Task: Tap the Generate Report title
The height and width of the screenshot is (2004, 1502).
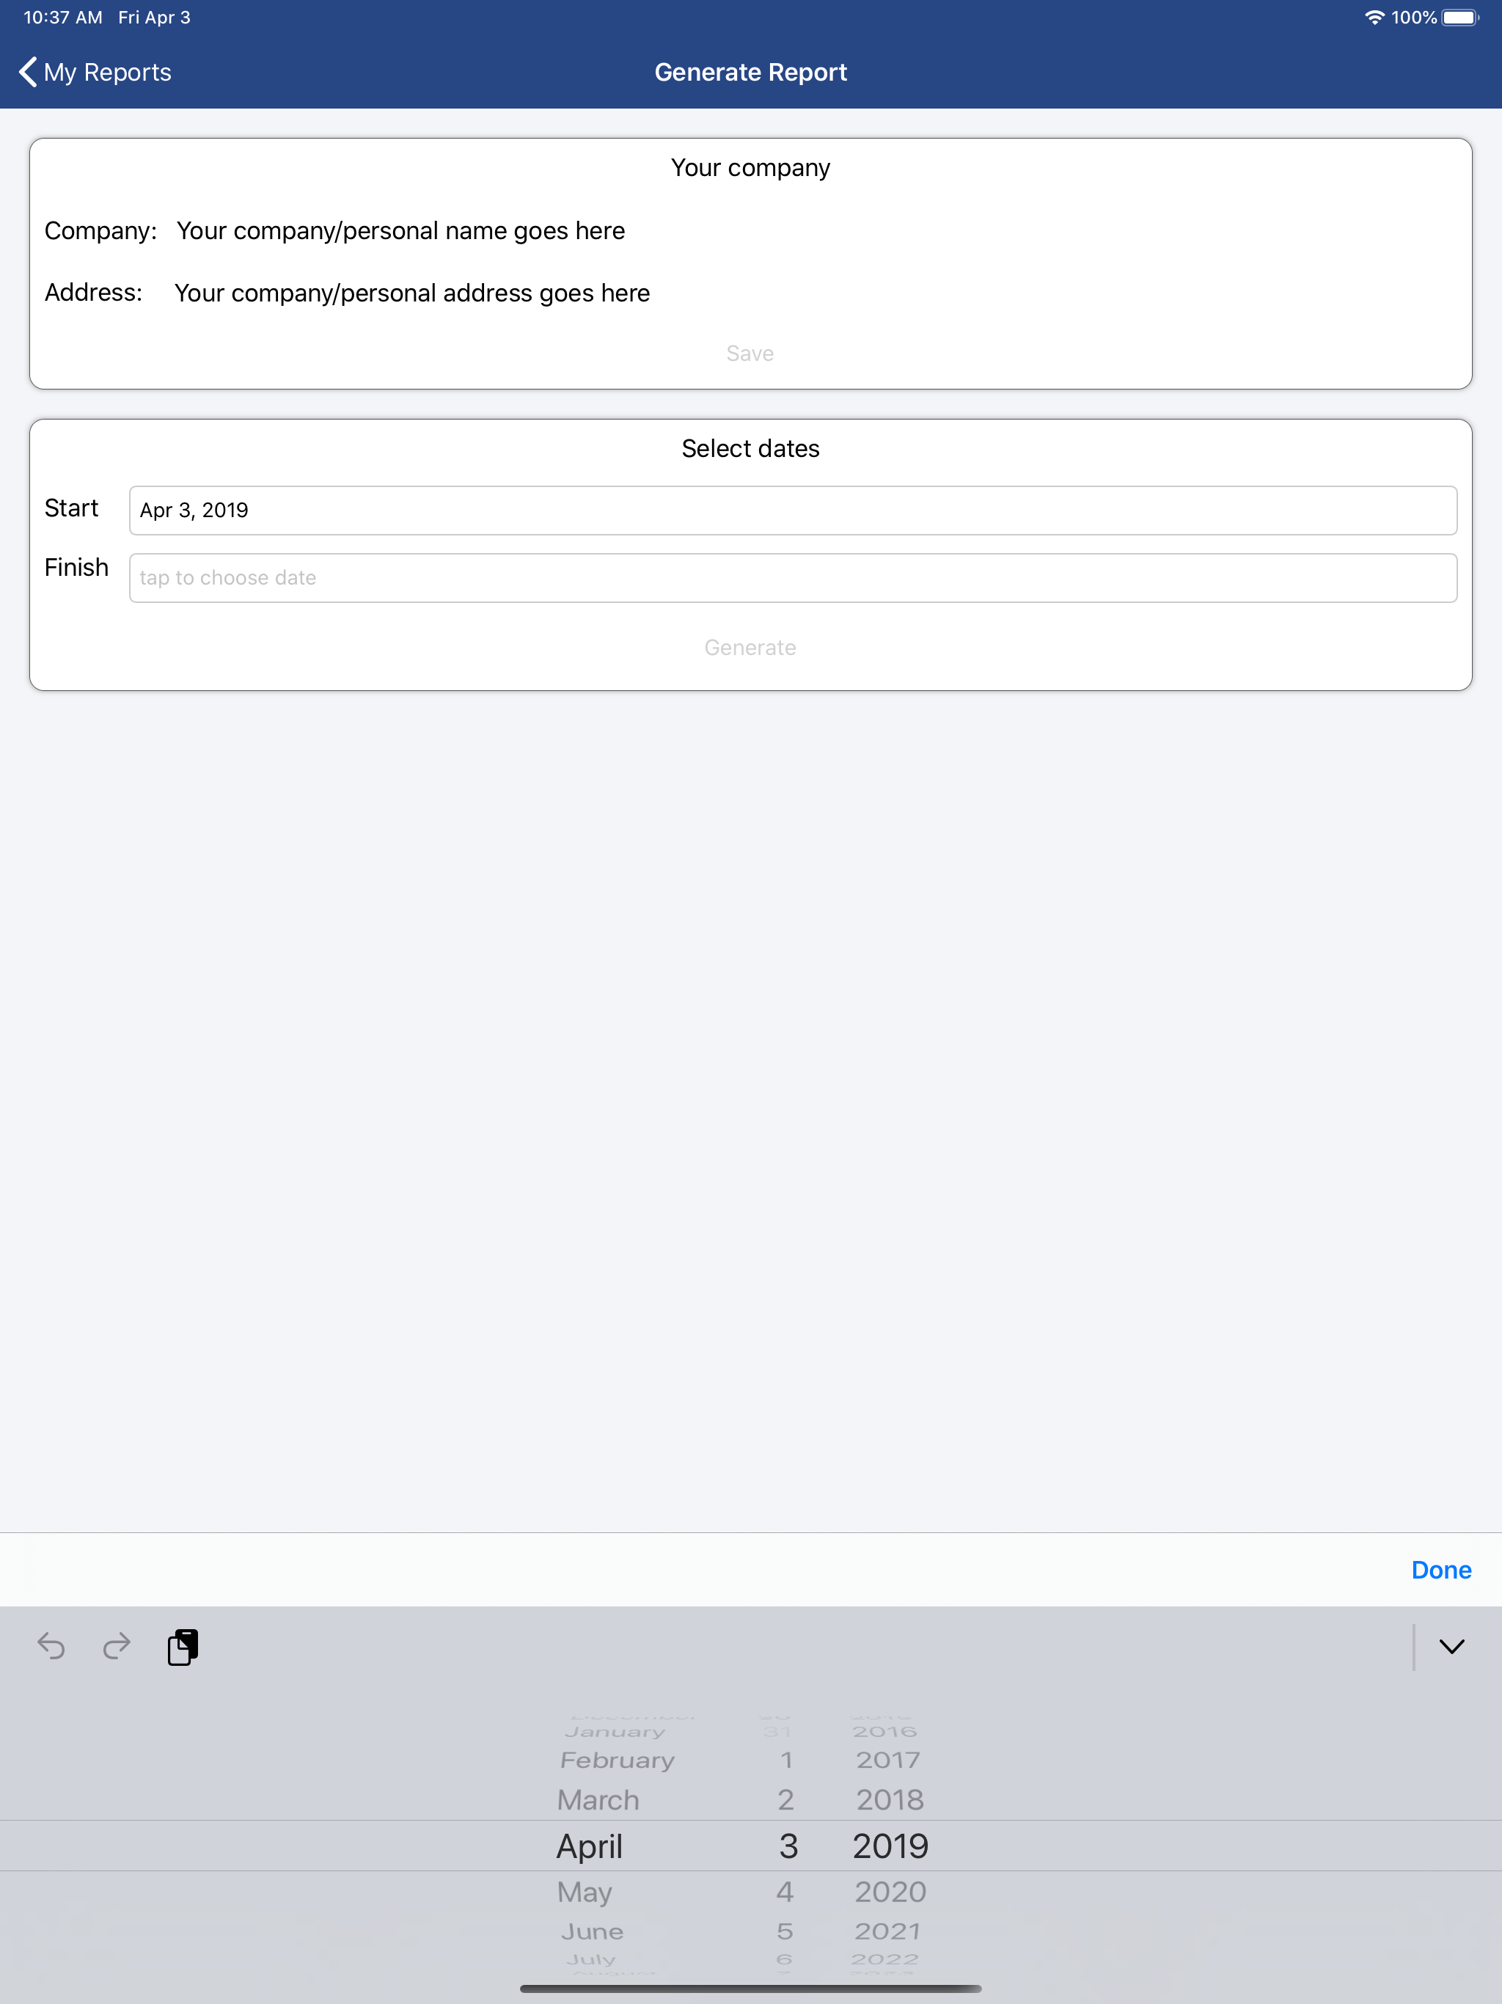Action: [x=750, y=72]
